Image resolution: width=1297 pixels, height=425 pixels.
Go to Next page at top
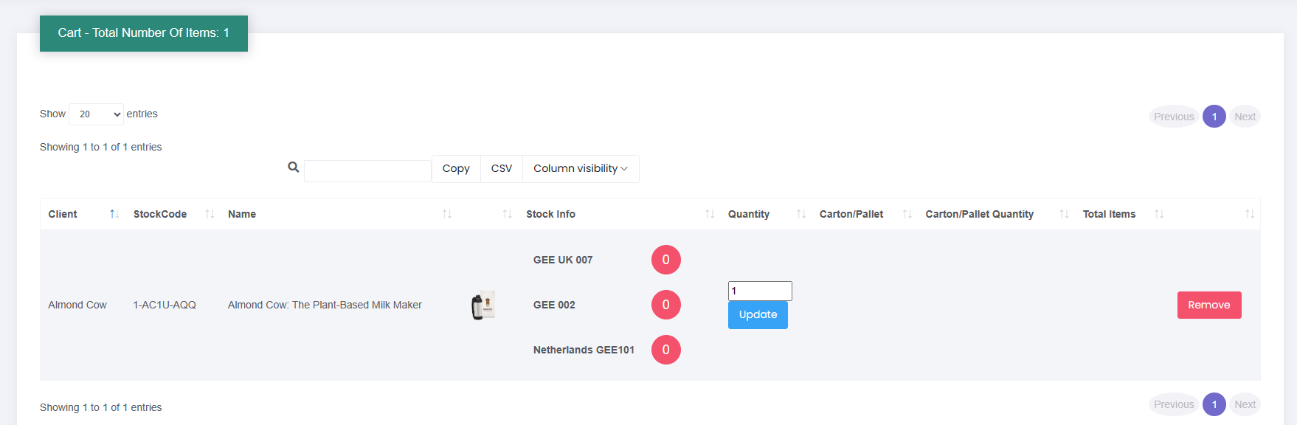click(x=1245, y=117)
